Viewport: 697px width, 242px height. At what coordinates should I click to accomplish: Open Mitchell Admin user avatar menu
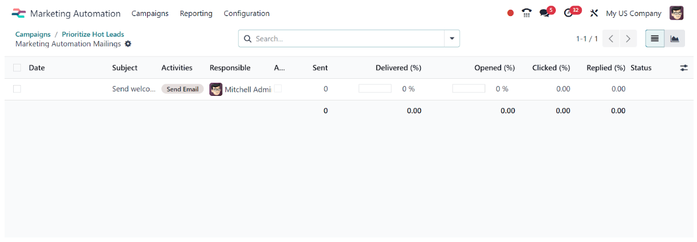[676, 13]
